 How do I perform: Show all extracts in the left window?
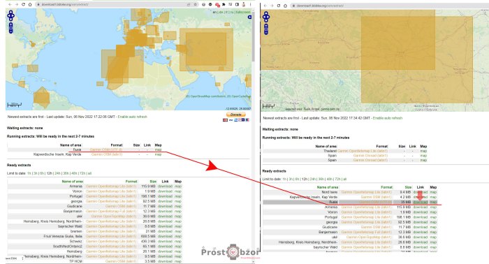coord(90,173)
